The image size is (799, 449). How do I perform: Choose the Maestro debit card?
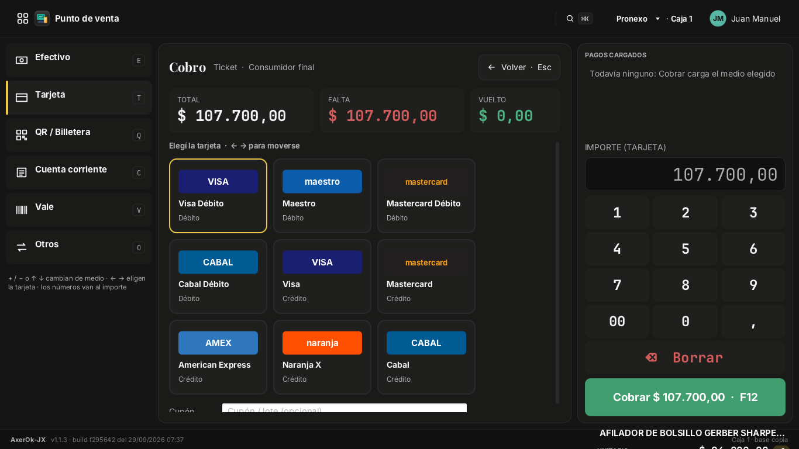322,196
